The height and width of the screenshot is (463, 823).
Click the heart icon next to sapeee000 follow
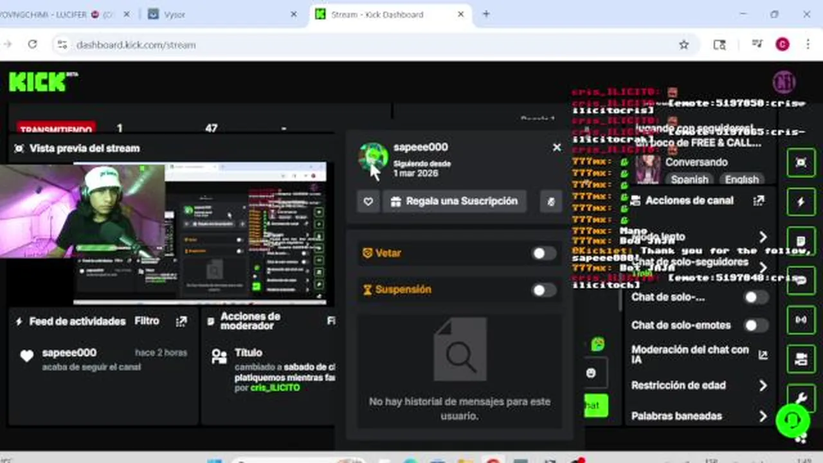[26, 356]
